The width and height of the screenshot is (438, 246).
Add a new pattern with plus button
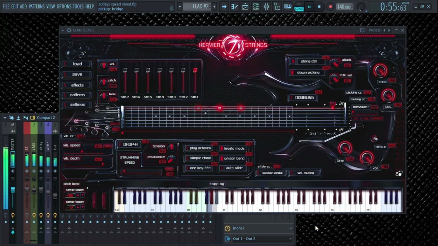(x=214, y=6)
